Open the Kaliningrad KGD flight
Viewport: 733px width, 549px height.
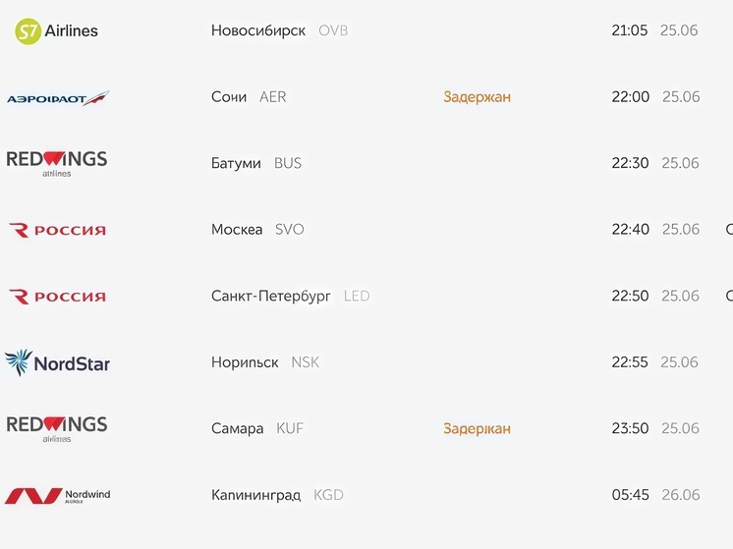[277, 495]
